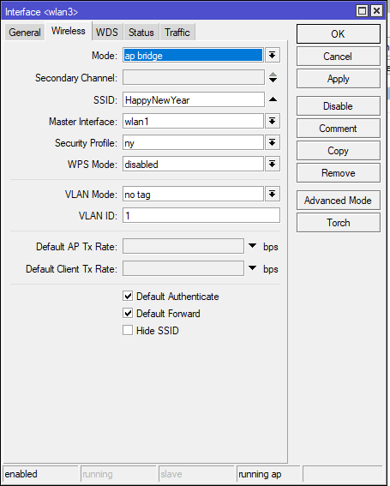Viewport: 390px width, 486px height.
Task: Collapse SSID field using up arrow
Action: pos(273,99)
